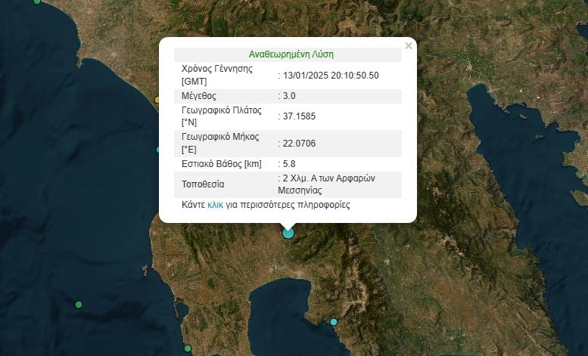Screen dimensions: 588x356
Task: Close the earthquake info popup
Action: (409, 46)
